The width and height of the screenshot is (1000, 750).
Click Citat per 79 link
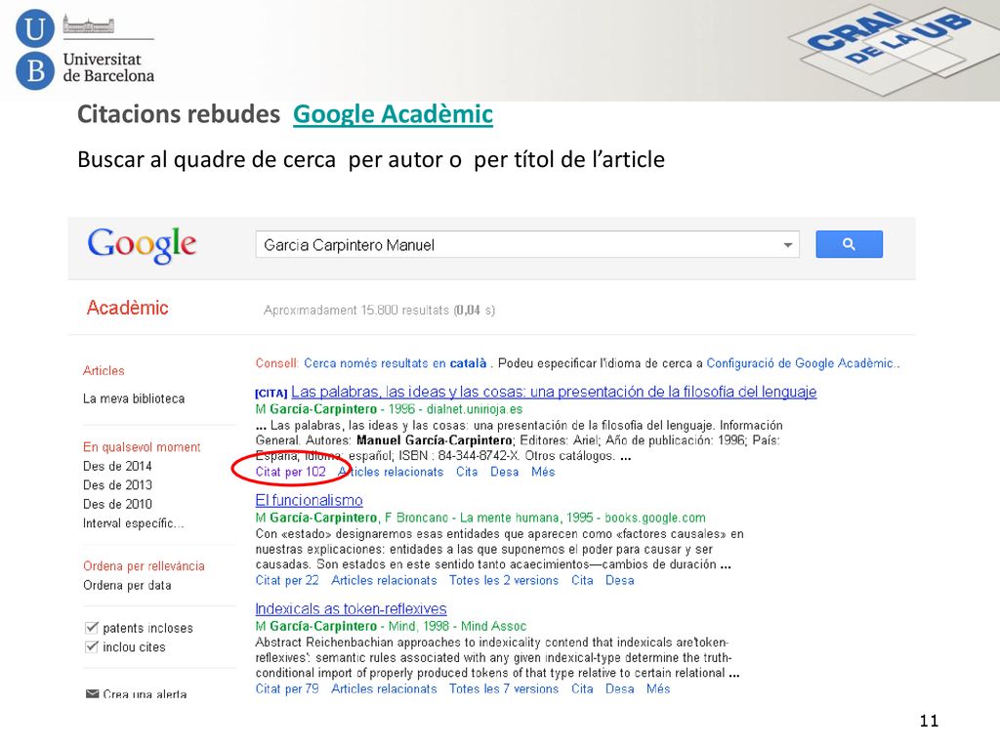(x=287, y=688)
